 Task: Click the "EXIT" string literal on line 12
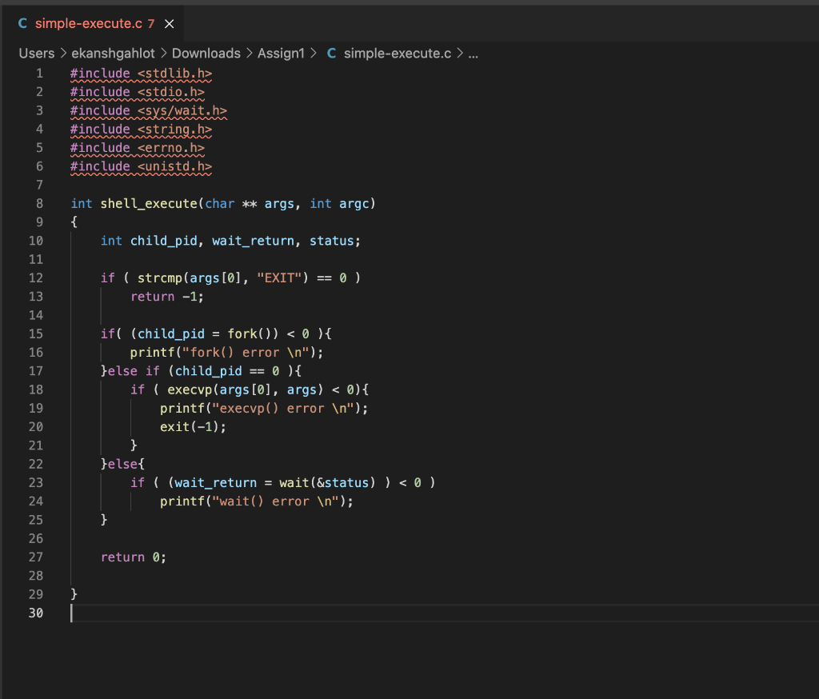point(279,278)
